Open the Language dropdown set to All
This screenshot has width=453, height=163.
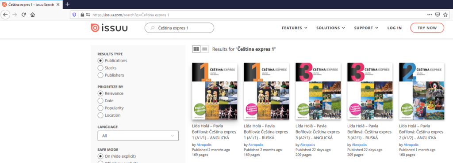(138, 136)
